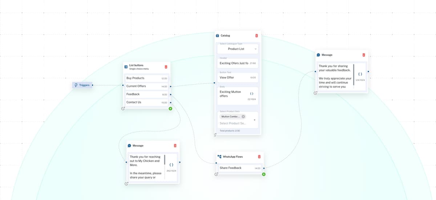This screenshot has height=200, width=436.
Task: Click the Catalog node icon
Action: 218,36
